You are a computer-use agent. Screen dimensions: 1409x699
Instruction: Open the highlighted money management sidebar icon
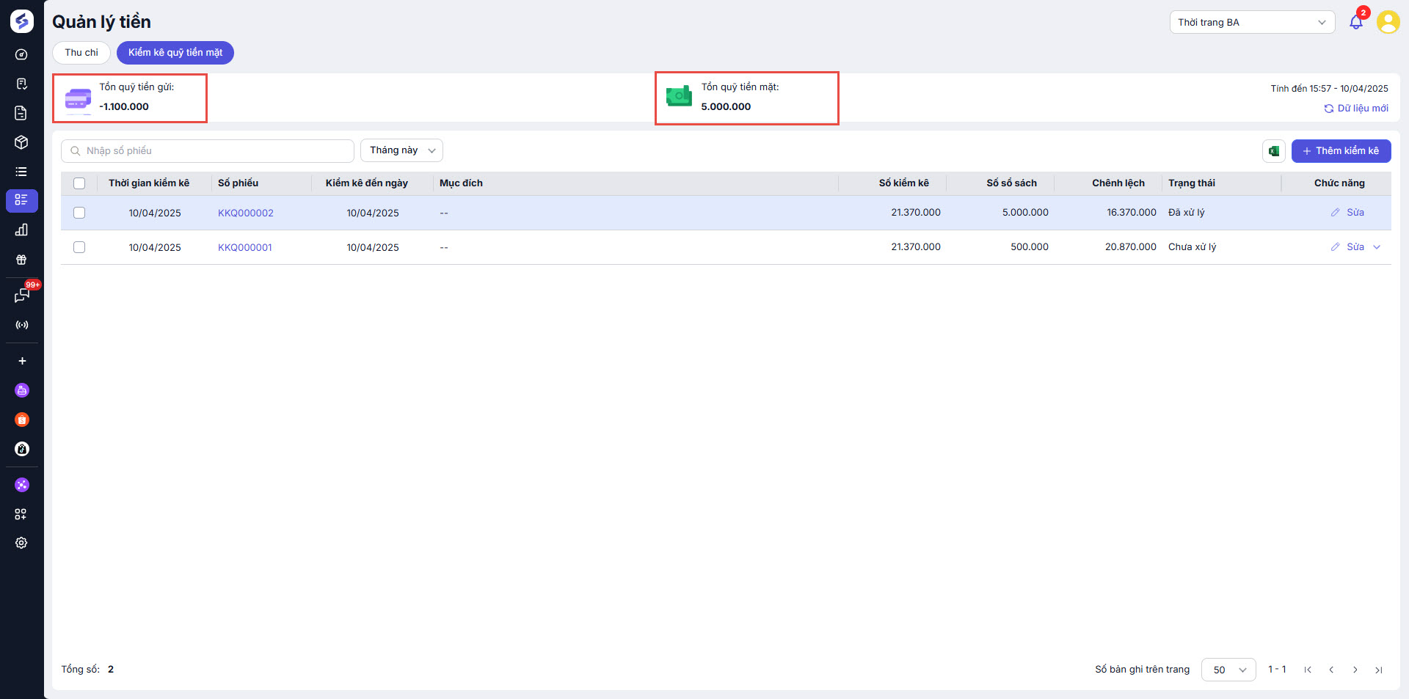point(22,200)
